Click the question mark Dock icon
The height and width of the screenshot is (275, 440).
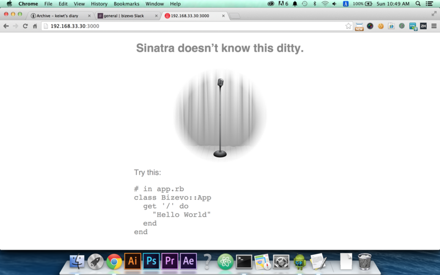point(207,261)
